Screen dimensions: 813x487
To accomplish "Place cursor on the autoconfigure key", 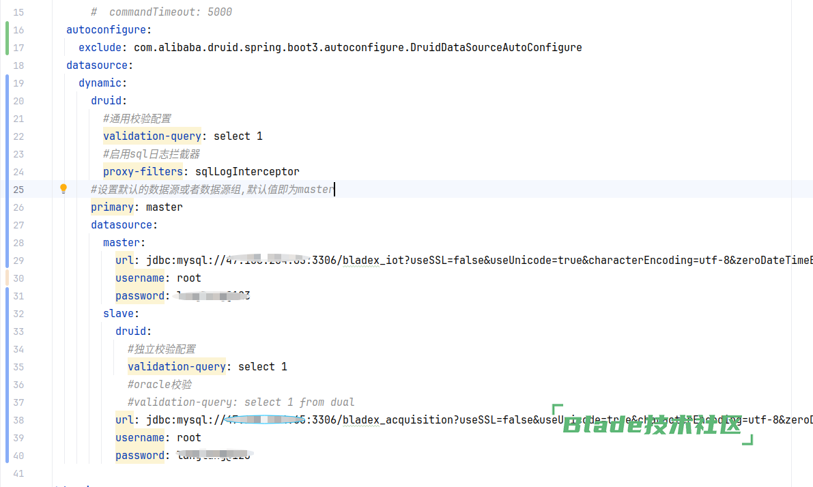I will (x=106, y=30).
